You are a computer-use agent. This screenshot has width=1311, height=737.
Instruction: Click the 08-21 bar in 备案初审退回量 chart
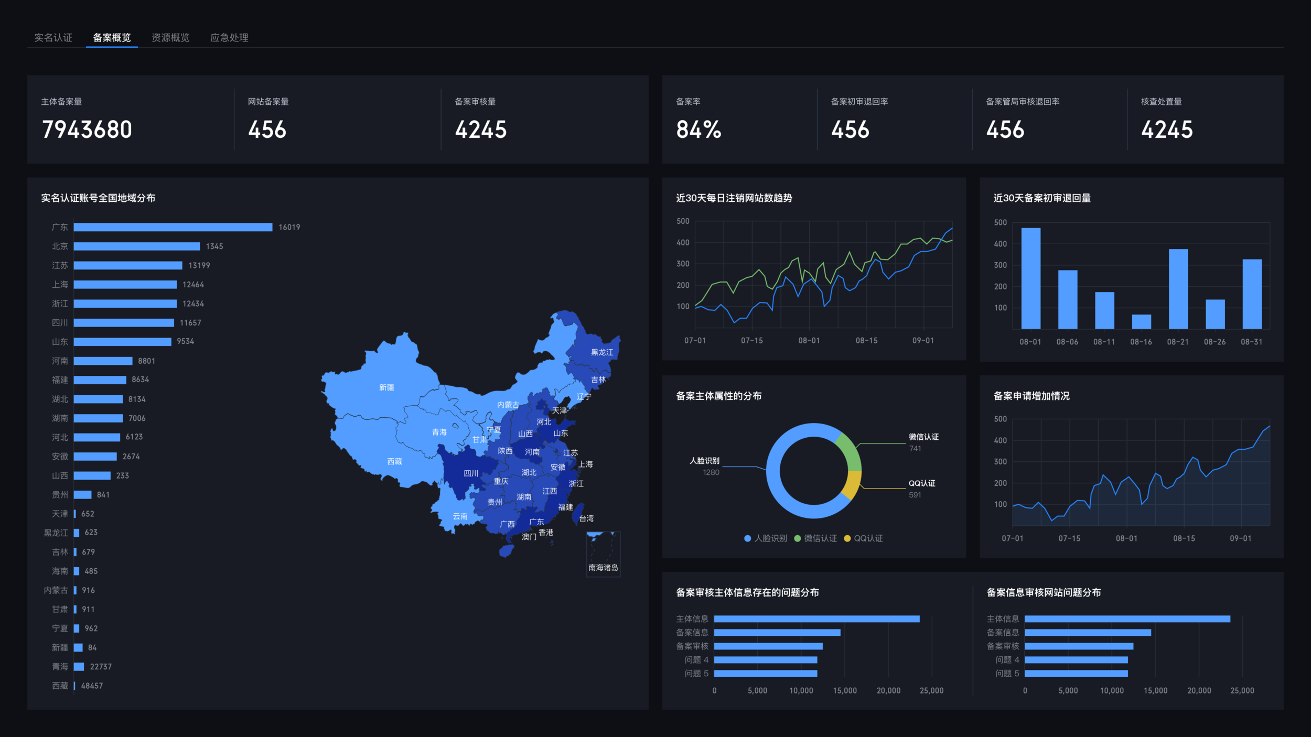click(1178, 289)
